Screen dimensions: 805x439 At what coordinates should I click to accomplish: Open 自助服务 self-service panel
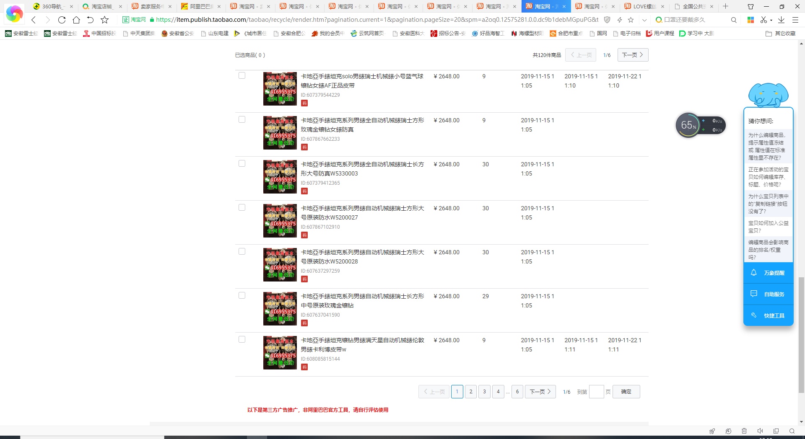point(768,294)
